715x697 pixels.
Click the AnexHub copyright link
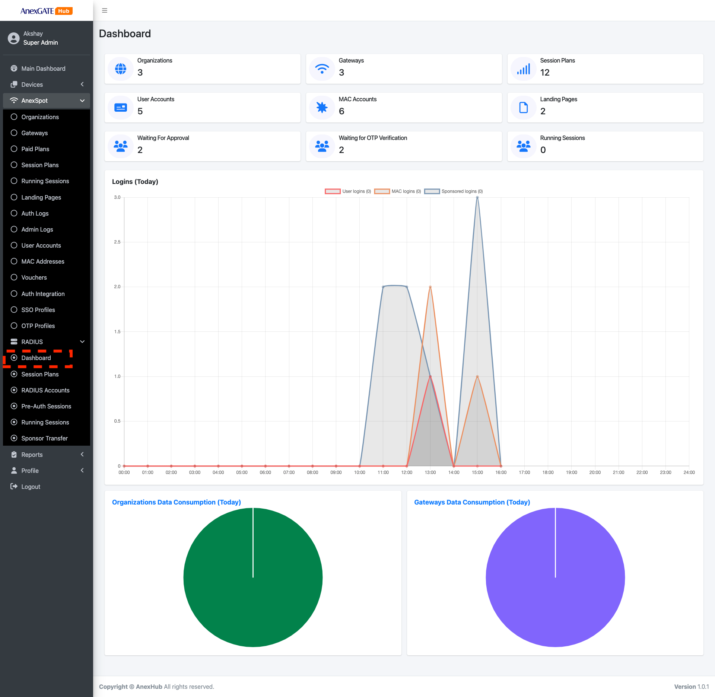(149, 687)
